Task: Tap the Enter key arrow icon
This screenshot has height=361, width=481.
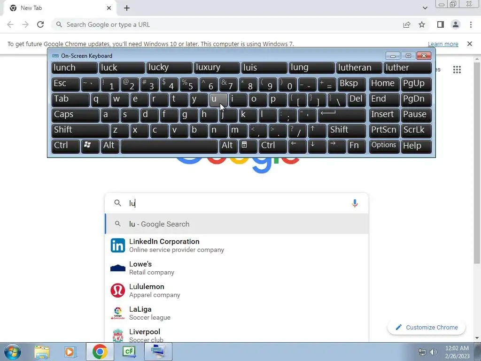Action: tap(342, 115)
